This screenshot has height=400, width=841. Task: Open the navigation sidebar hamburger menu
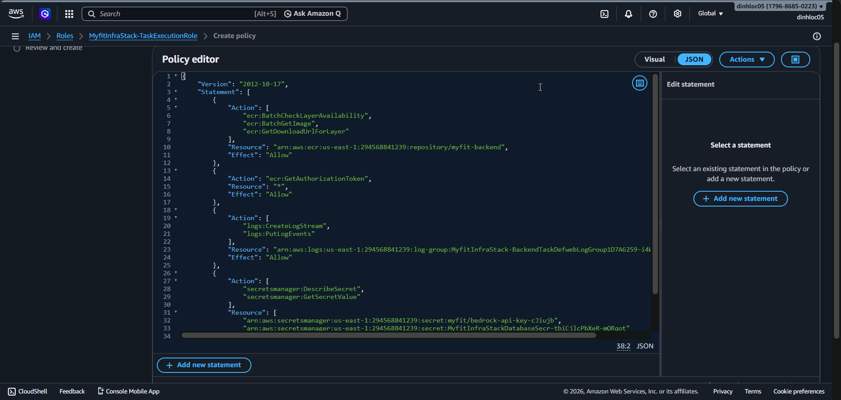(15, 36)
